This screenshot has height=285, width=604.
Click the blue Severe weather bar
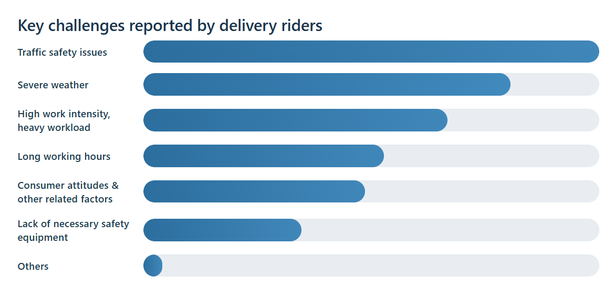coord(326,85)
